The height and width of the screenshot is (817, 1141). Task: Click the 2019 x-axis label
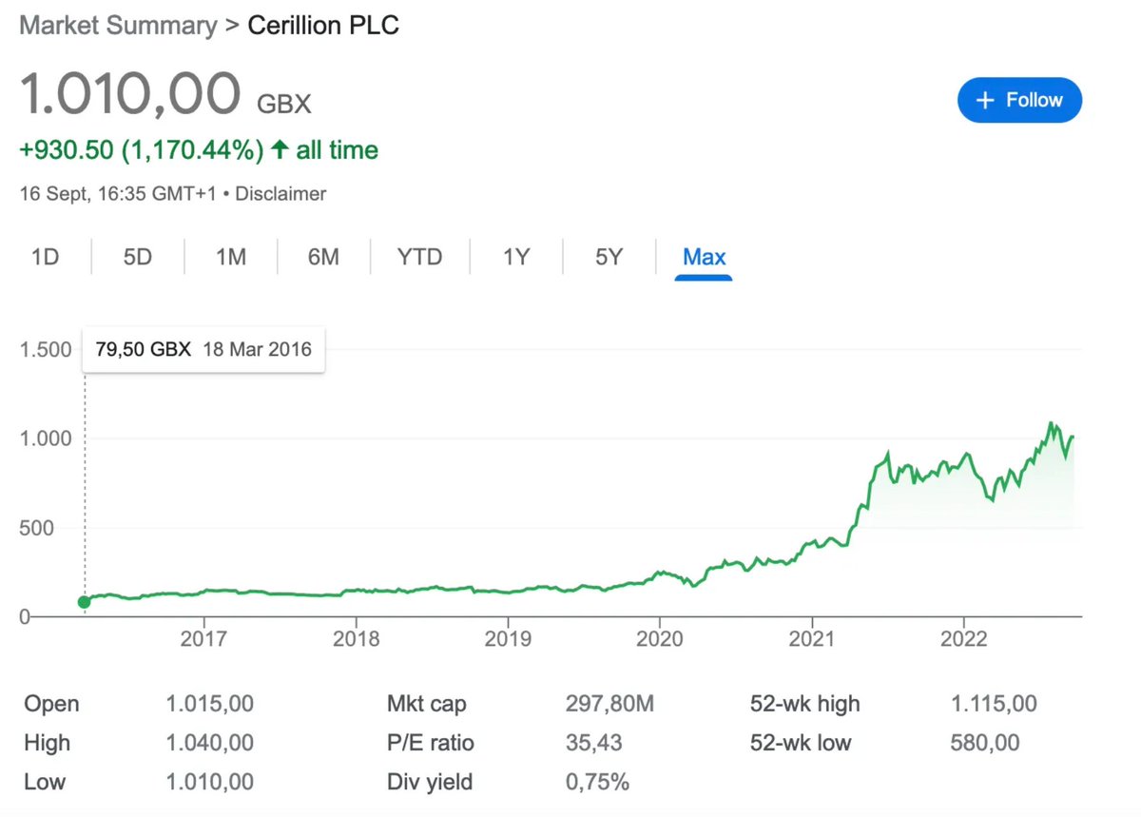pos(507,638)
